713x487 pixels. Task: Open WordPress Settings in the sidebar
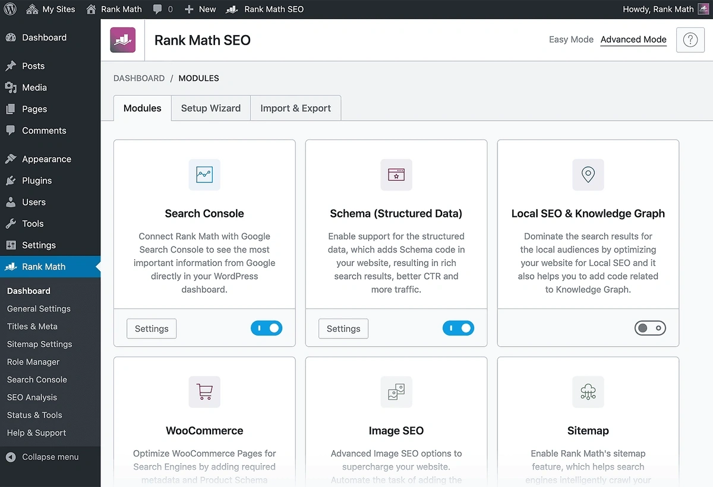[51, 245]
